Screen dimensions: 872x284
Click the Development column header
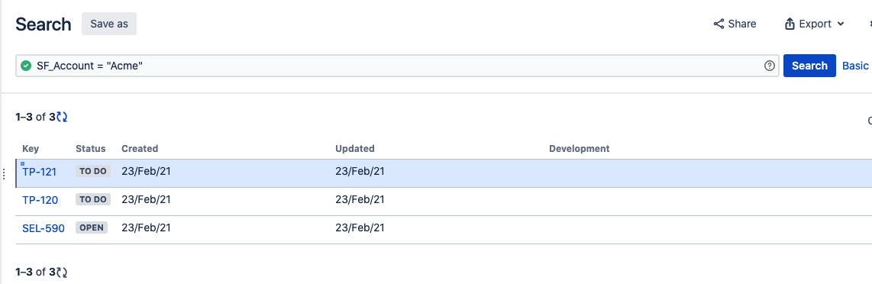point(579,148)
